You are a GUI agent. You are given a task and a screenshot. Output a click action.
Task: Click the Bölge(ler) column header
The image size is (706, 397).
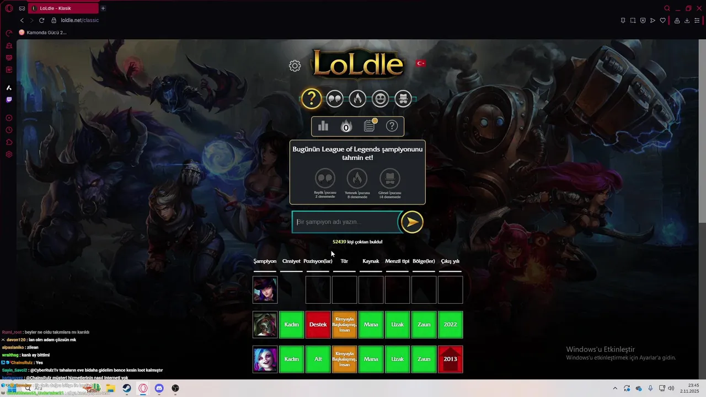tap(424, 261)
